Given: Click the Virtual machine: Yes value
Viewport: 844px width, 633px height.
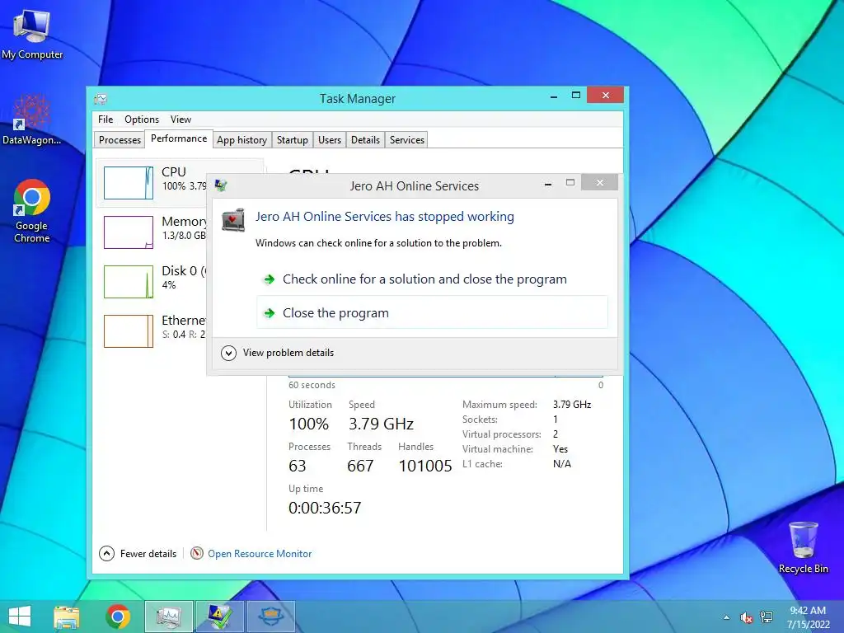Looking at the screenshot, I should point(560,449).
